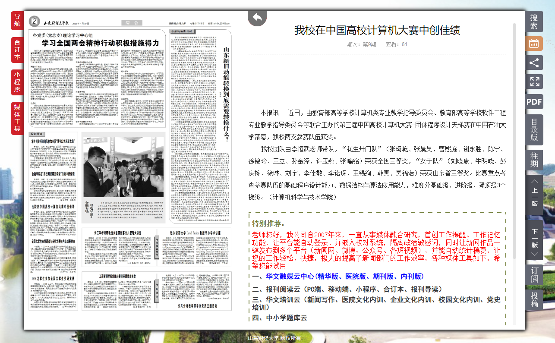Open 往期 past issues
Image resolution: width=555 pixels, height=343 pixels.
(x=534, y=160)
